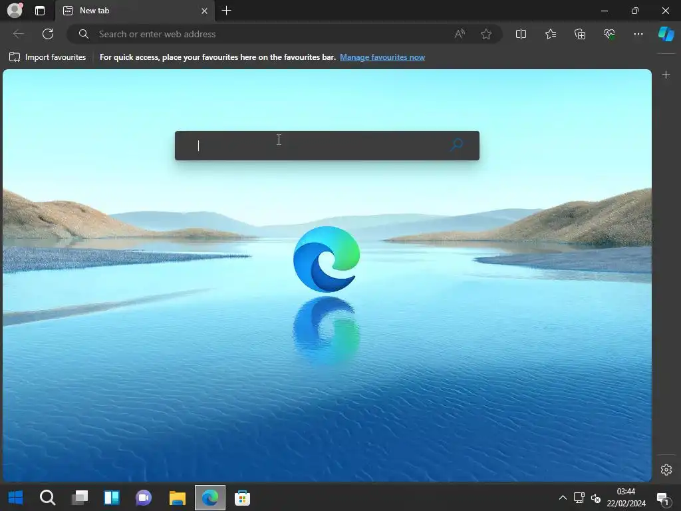681x511 pixels.
Task: Click the address bar search magnifier icon
Action: coord(83,34)
